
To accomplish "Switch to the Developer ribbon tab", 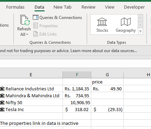I will tap(134, 7).
